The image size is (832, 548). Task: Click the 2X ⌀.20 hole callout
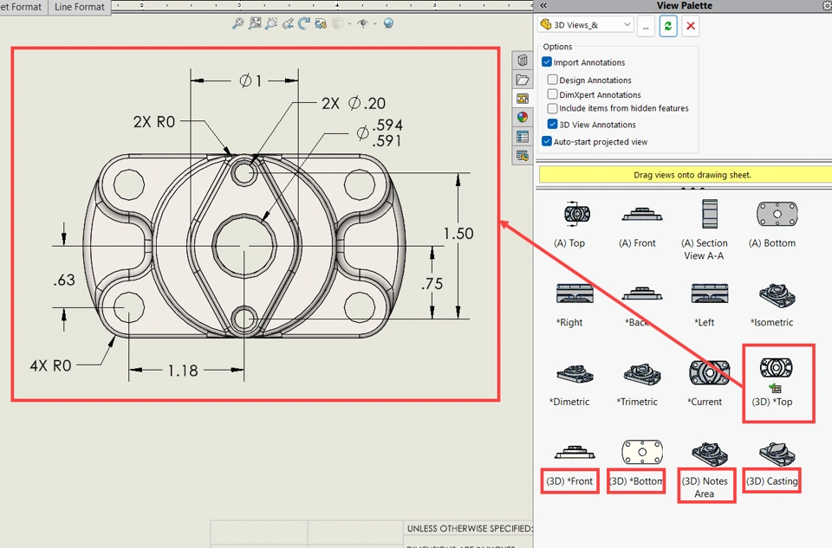pyautogui.click(x=354, y=103)
